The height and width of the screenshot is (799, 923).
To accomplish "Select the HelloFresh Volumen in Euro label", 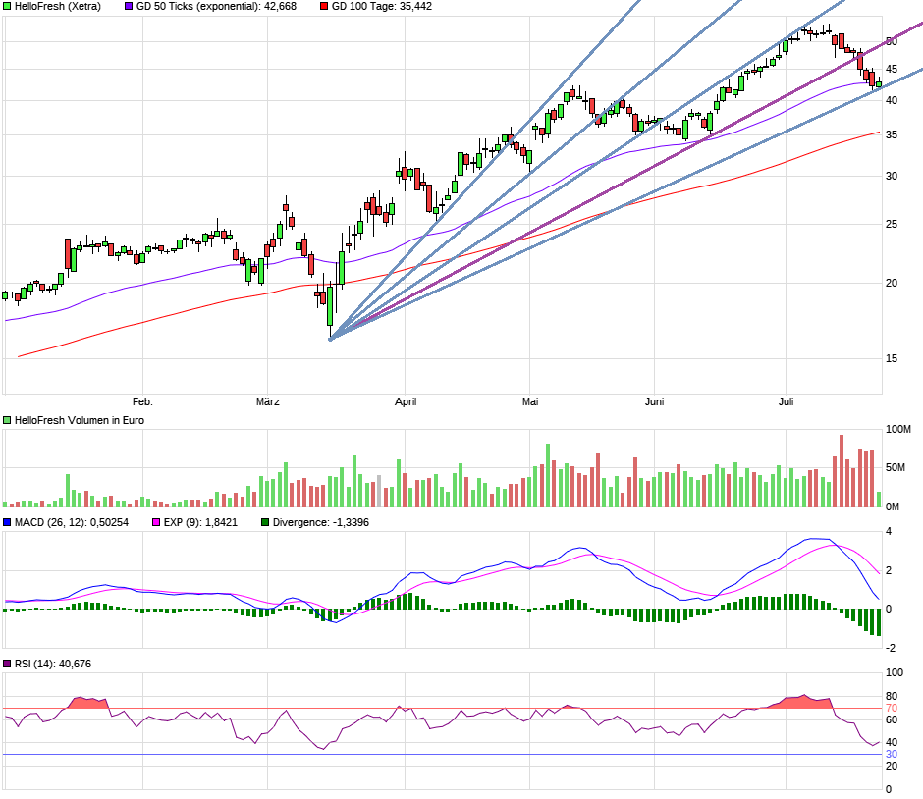I will (80, 420).
